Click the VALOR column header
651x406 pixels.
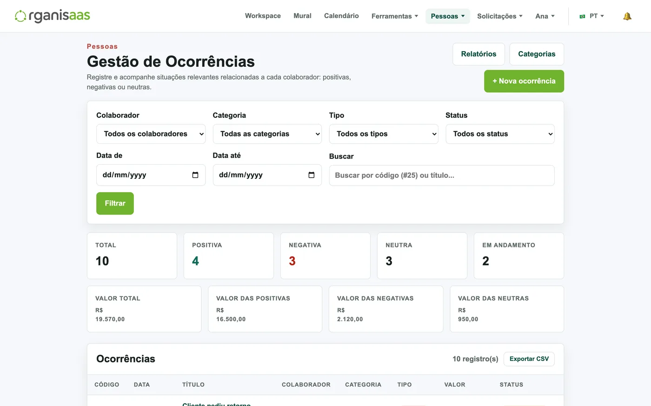(455, 385)
